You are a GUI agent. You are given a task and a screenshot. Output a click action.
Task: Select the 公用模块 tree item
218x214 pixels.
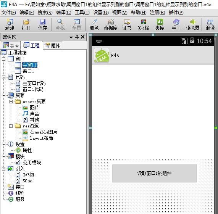tap(32, 163)
